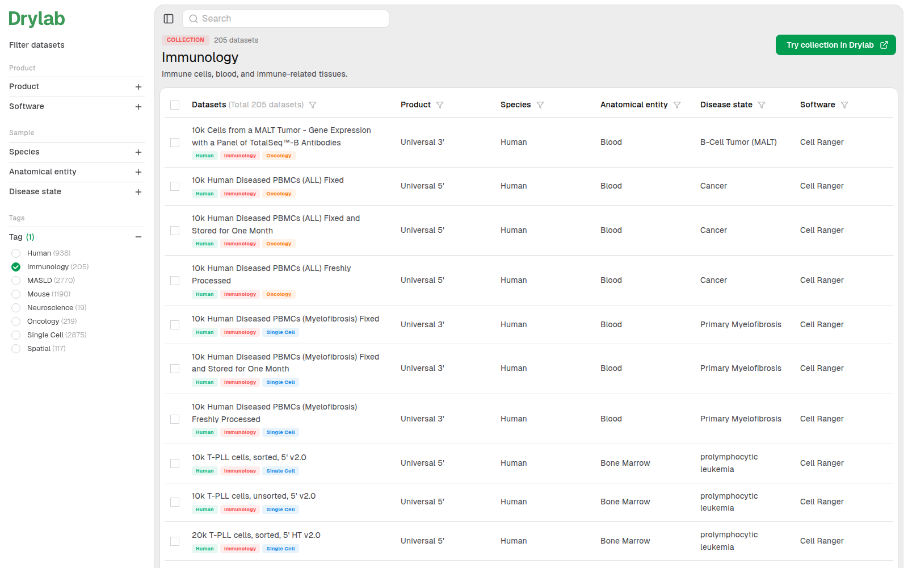Open 10k Human Diseased PBMCs (Myelofibrosis) Fixed dataset

[285, 319]
